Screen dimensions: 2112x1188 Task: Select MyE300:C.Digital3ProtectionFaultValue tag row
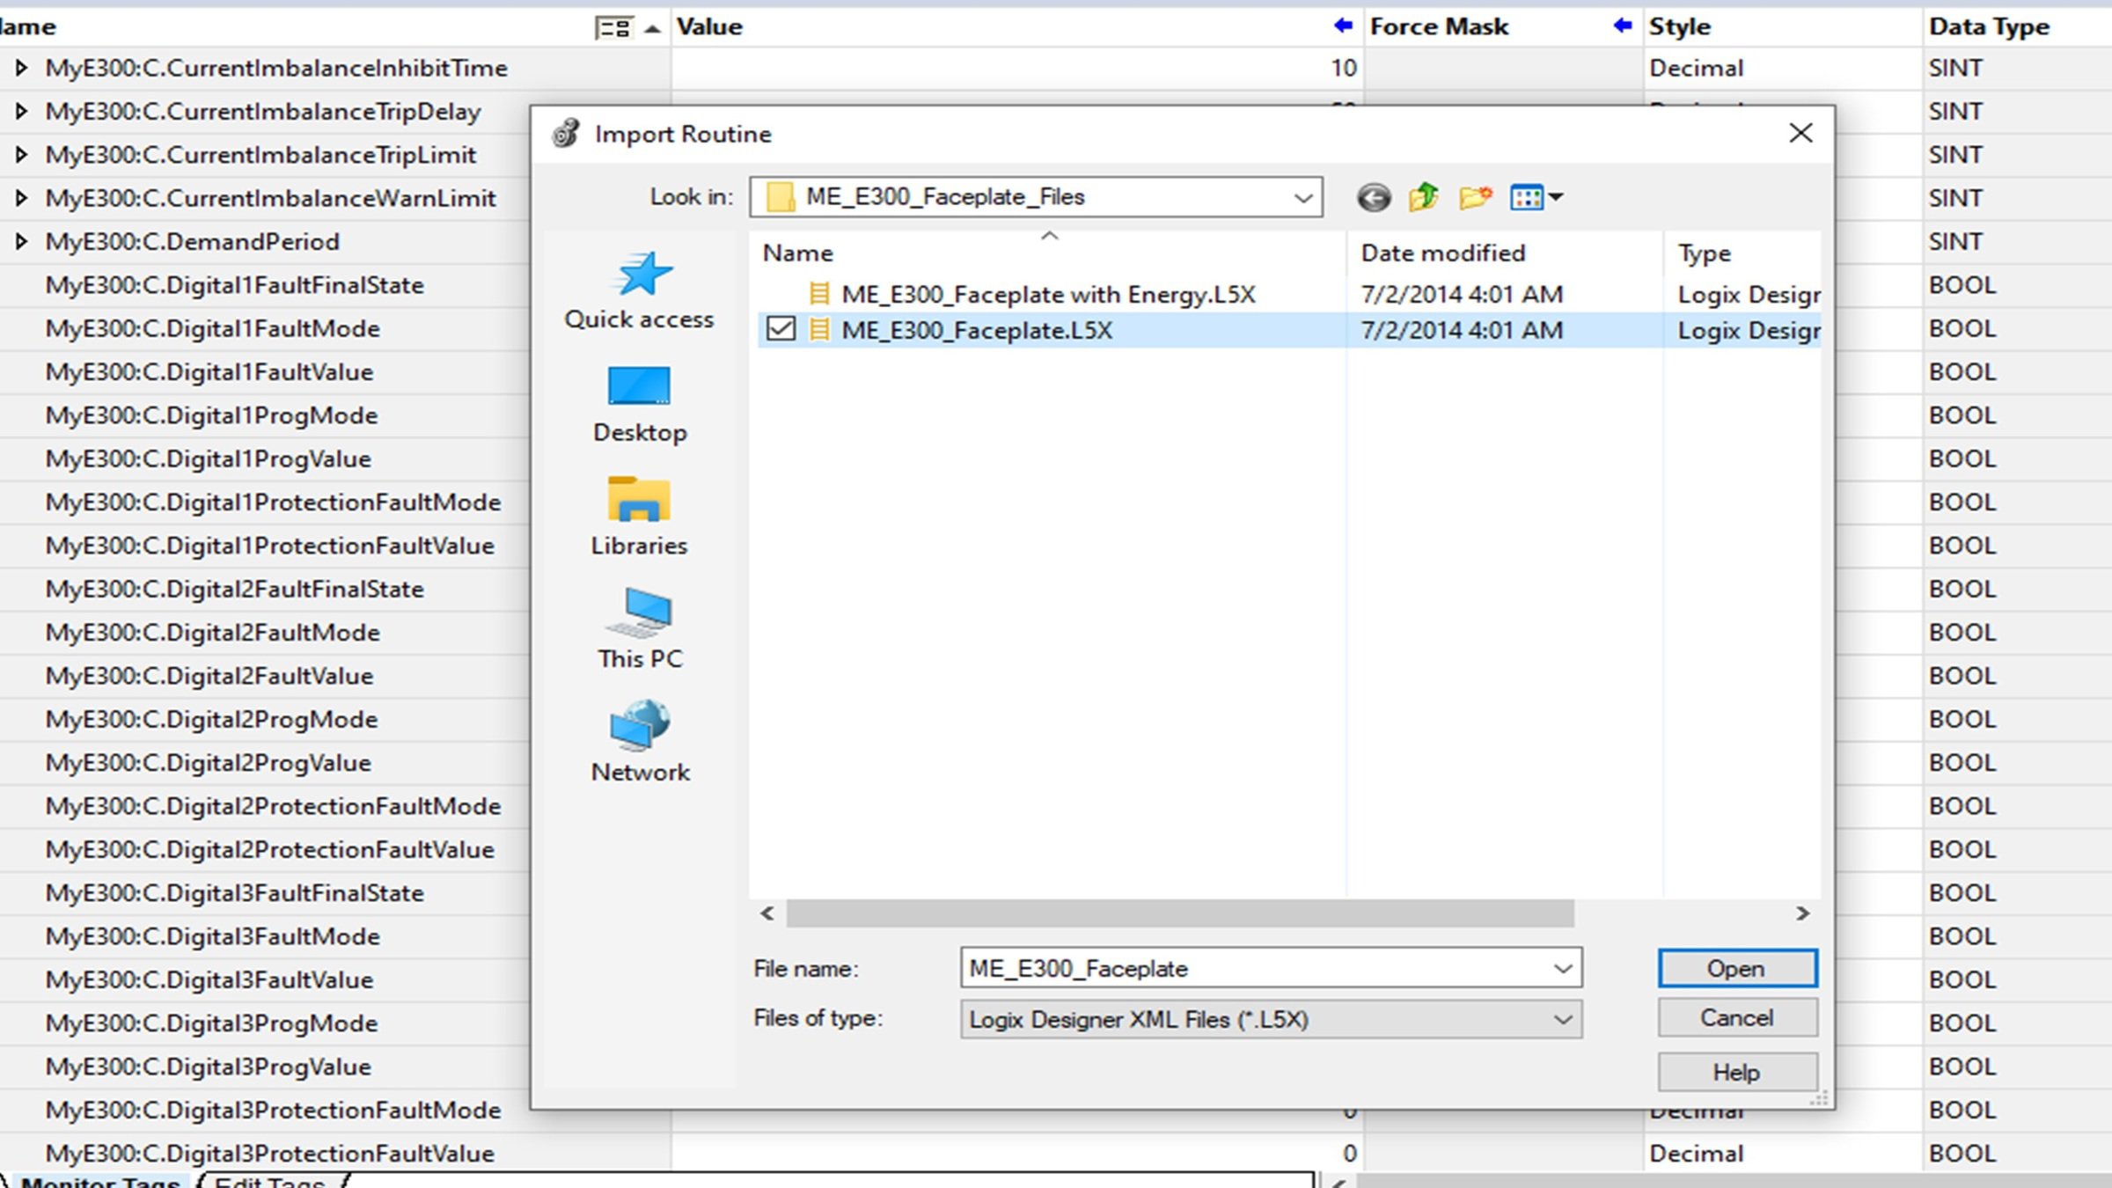pyautogui.click(x=269, y=1154)
